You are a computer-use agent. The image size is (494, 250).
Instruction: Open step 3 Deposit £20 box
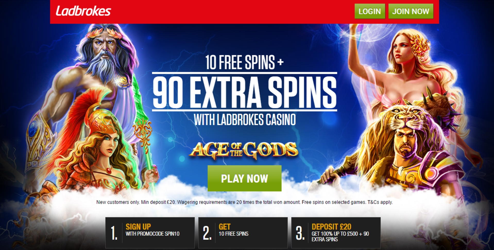tap(336, 233)
